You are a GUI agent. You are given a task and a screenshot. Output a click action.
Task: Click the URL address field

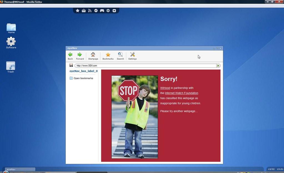[x=145, y=65]
